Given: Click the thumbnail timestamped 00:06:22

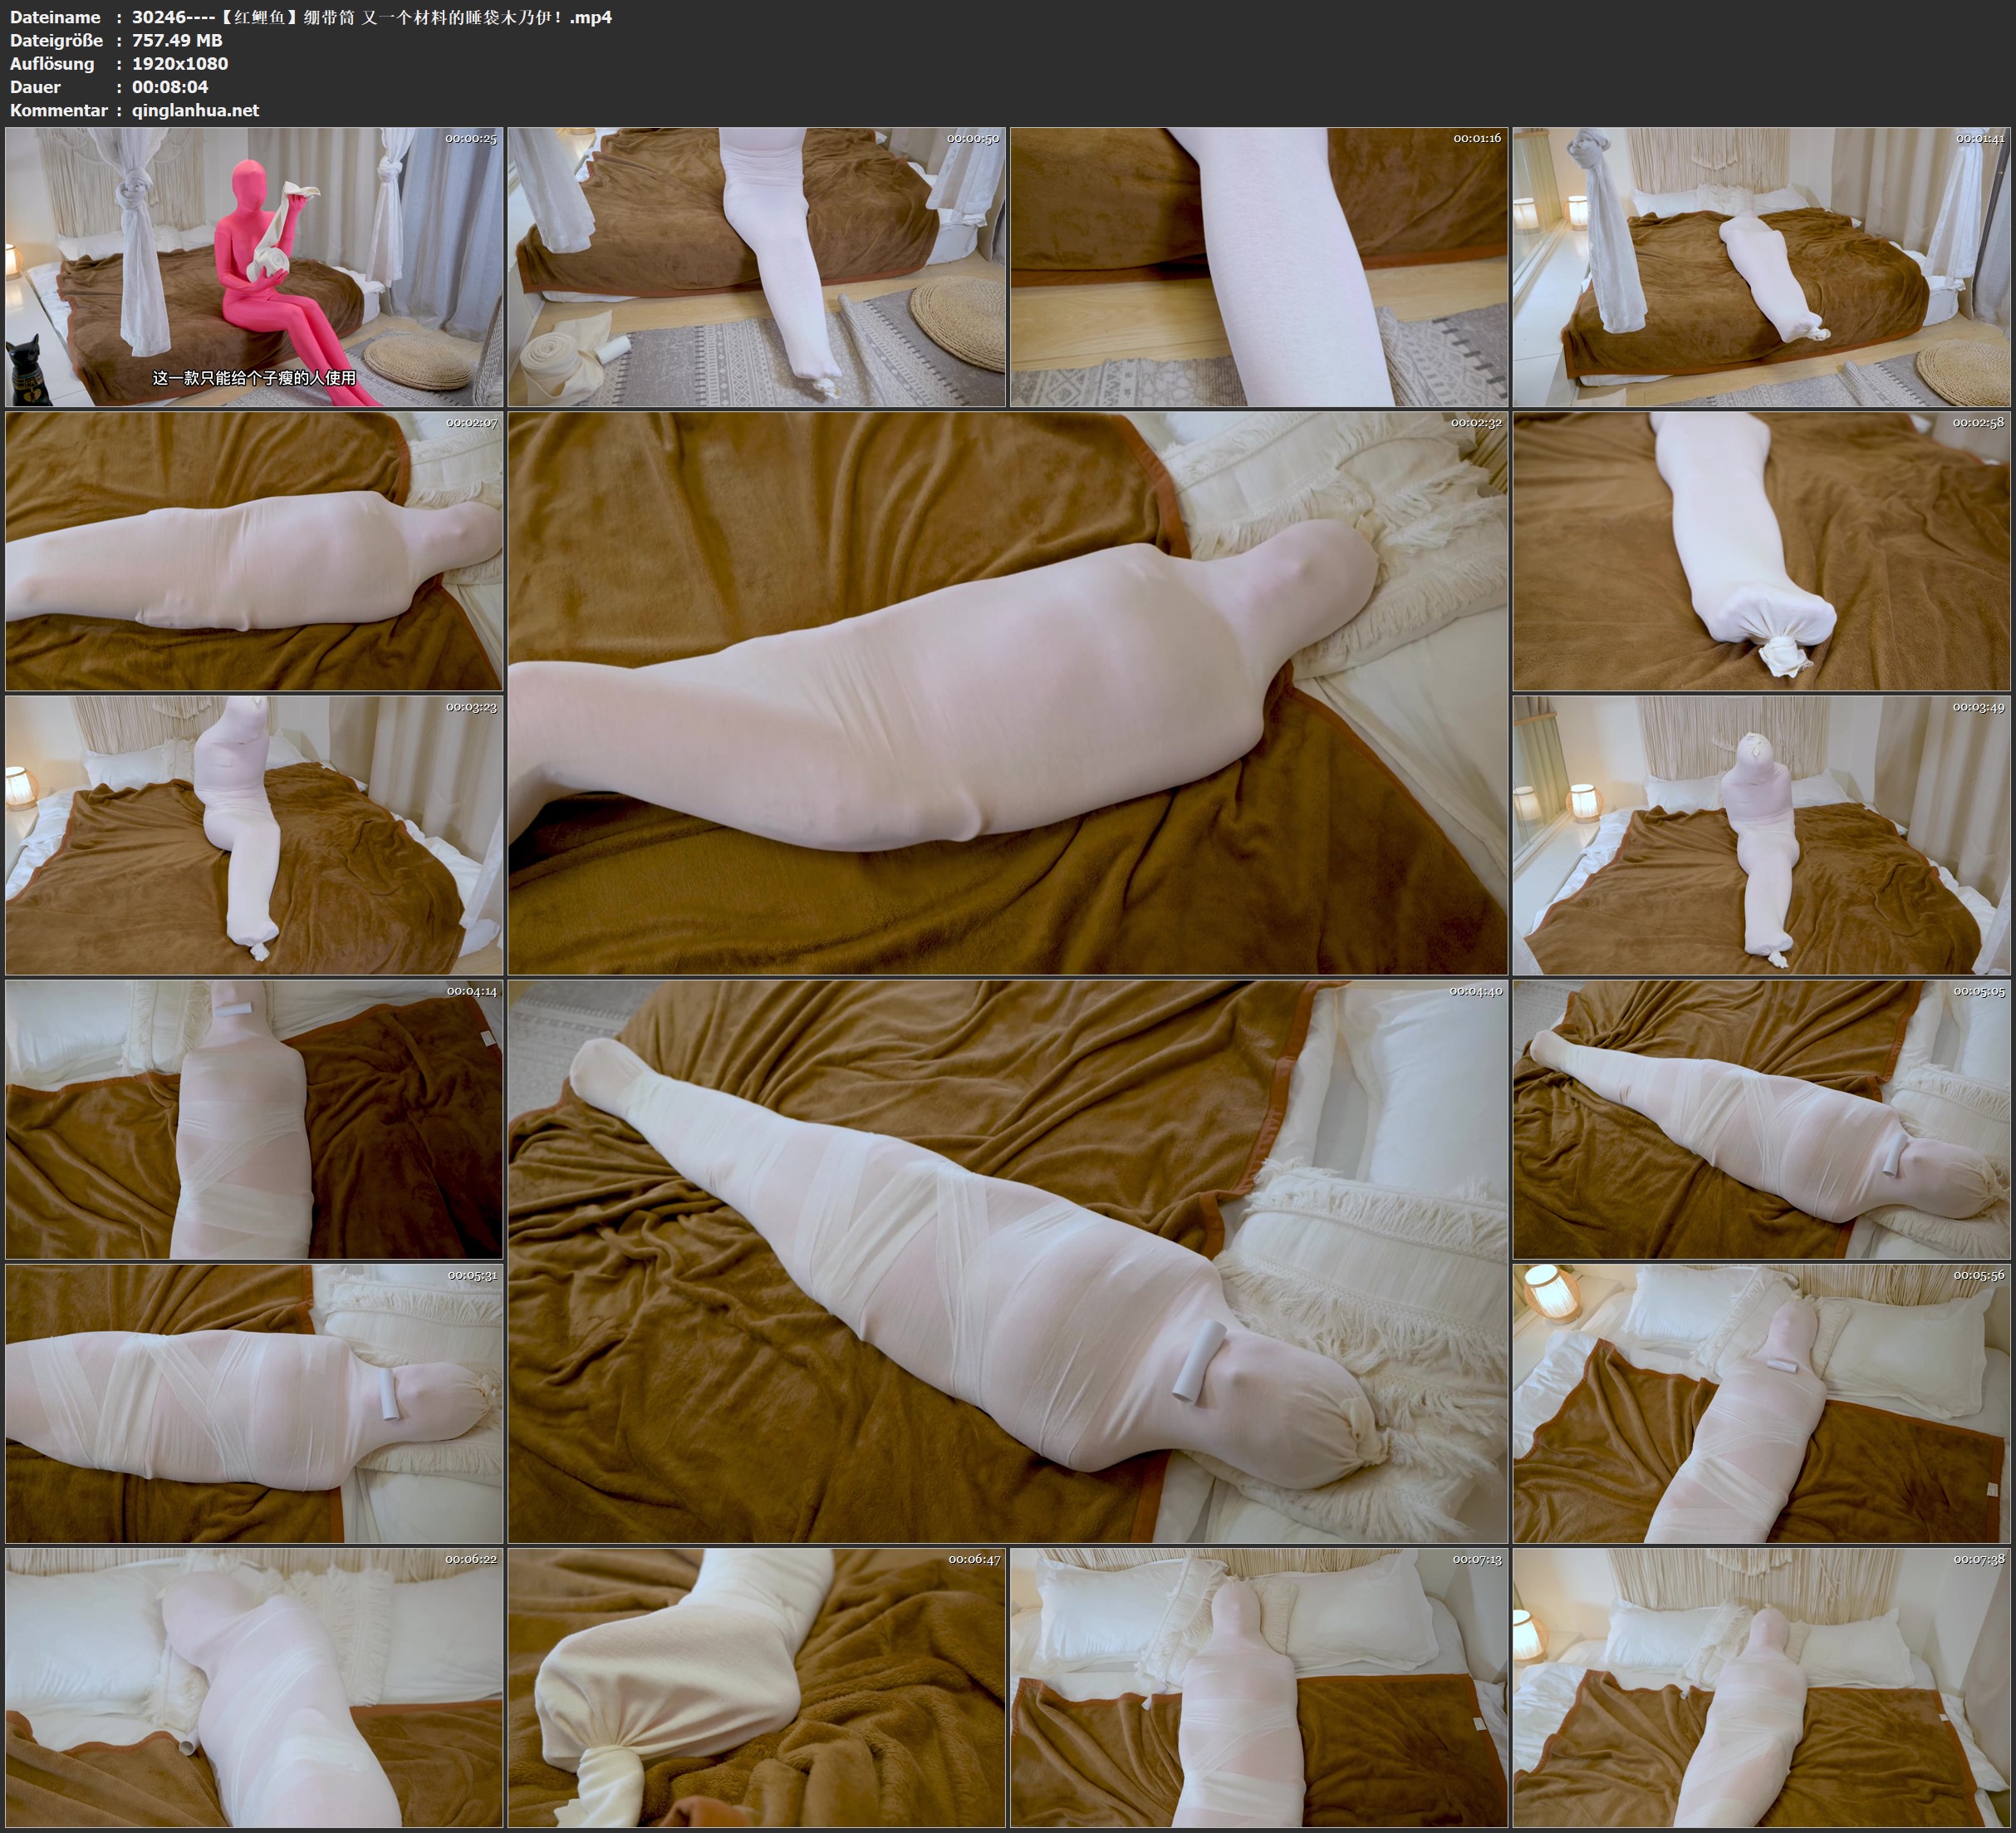Looking at the screenshot, I should coord(254,1687).
